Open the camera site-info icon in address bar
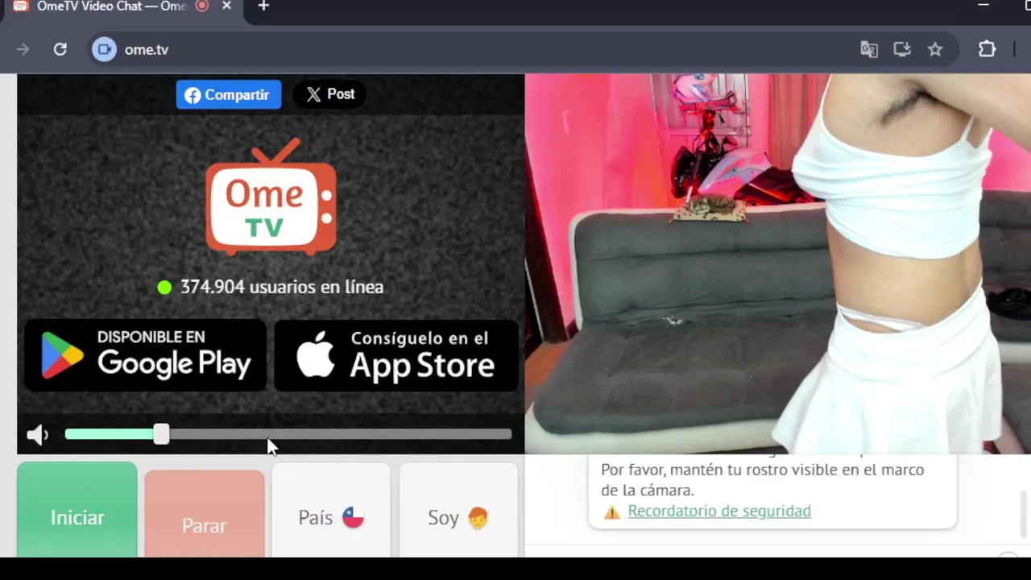 [x=104, y=49]
